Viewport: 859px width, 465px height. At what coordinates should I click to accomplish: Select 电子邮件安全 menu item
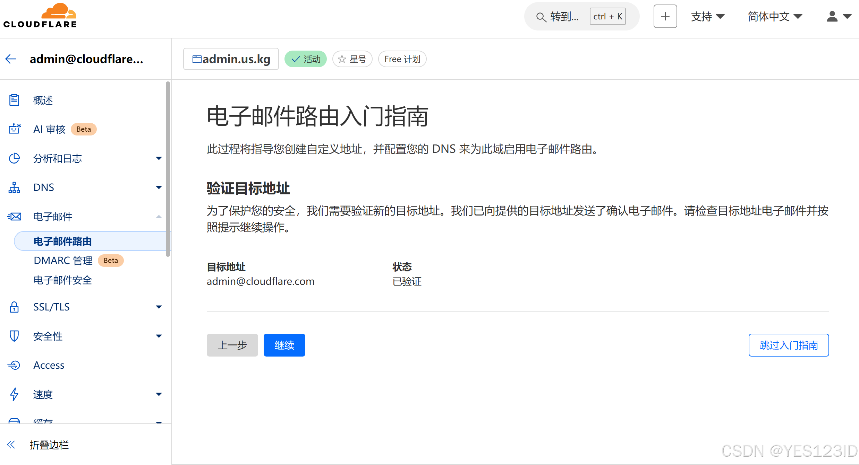click(x=63, y=280)
